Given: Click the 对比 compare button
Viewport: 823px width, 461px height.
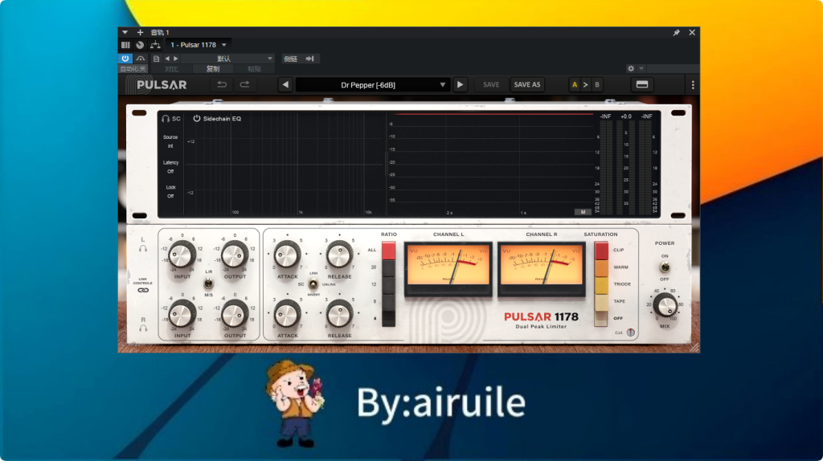Looking at the screenshot, I should [x=171, y=69].
